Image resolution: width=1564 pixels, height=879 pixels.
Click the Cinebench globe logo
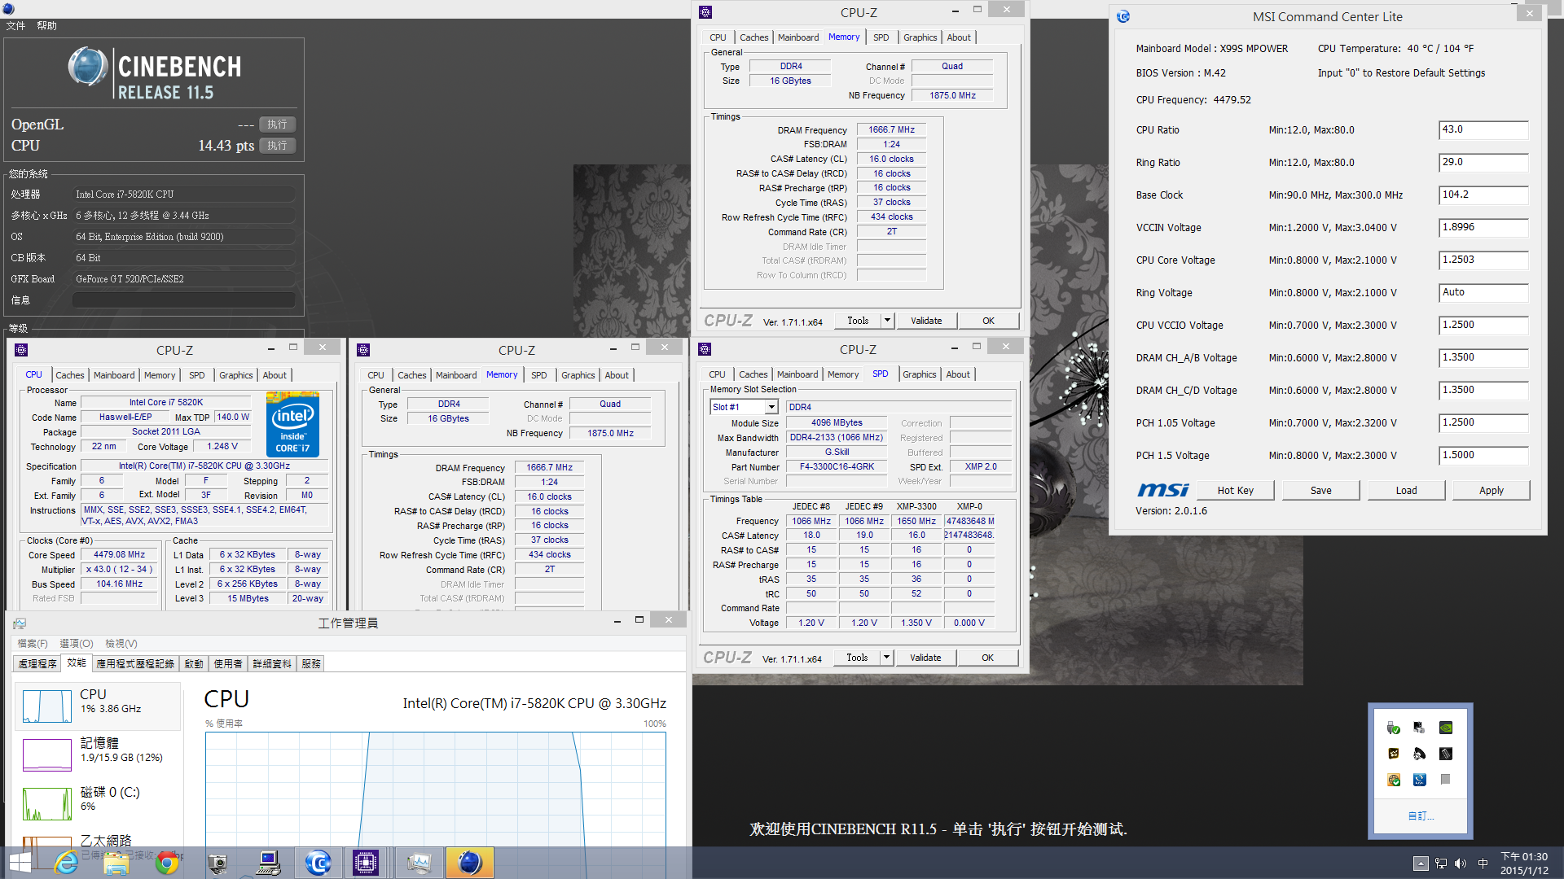tap(88, 67)
